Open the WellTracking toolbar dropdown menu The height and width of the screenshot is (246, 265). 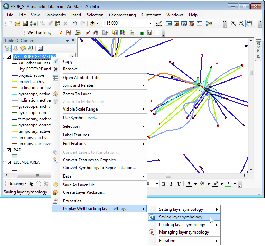pos(40,32)
